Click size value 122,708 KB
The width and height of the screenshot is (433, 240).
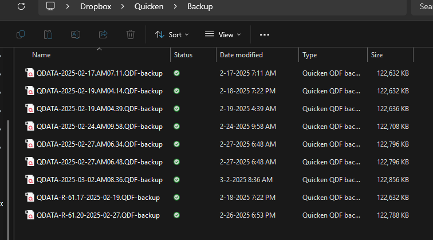393,127
